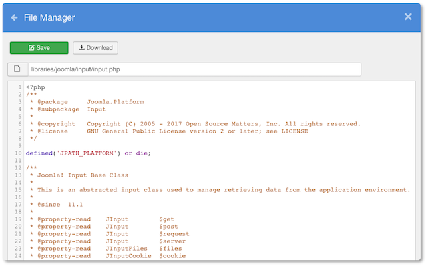Viewport: 426px width, 266px height.
Task: Click line number 24 in the gutter
Action: click(x=18, y=256)
